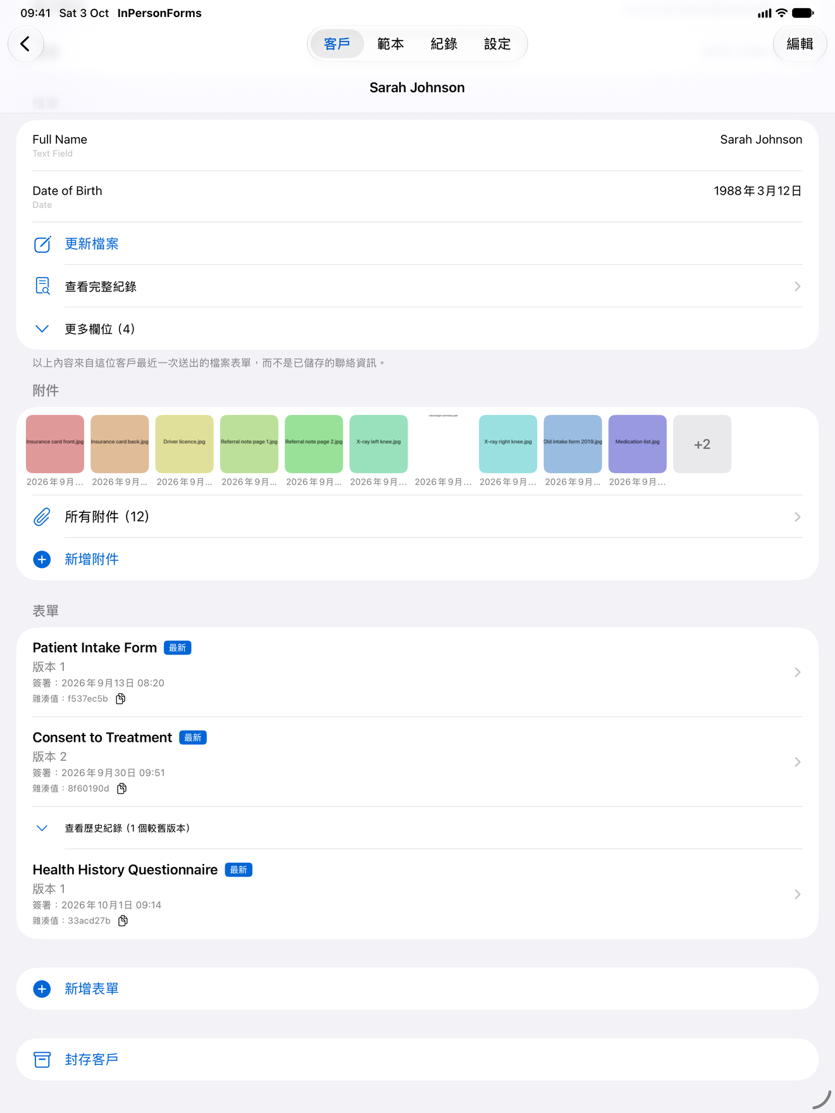Tap the 新增表單 button
This screenshot has height=1113, width=835.
417,989
